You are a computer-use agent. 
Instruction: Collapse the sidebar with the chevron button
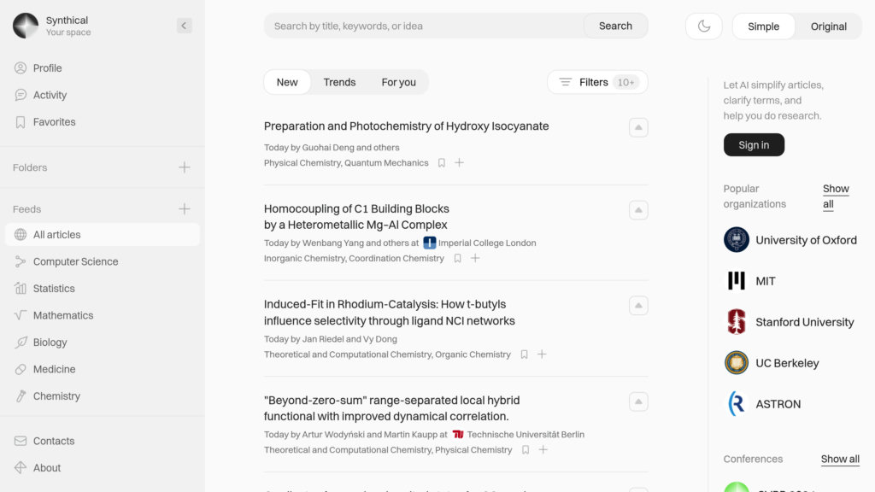[185, 26]
